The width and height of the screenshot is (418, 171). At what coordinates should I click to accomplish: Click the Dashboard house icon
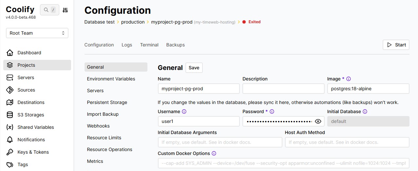(x=10, y=53)
